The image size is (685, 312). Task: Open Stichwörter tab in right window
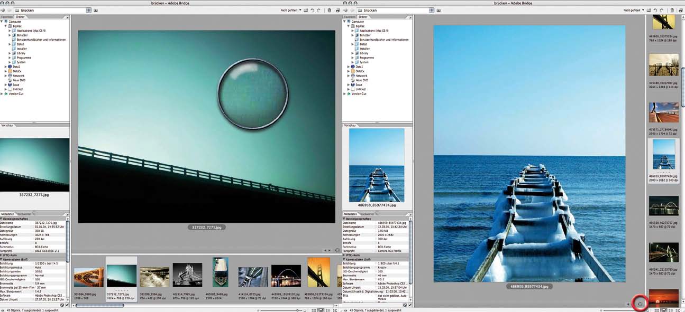tap(367, 214)
